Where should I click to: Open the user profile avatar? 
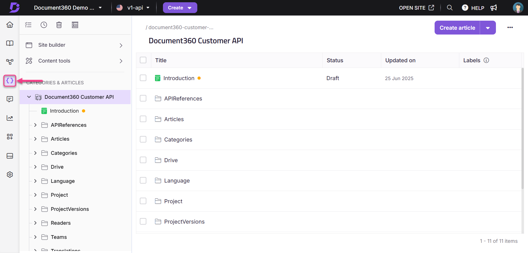(518, 8)
